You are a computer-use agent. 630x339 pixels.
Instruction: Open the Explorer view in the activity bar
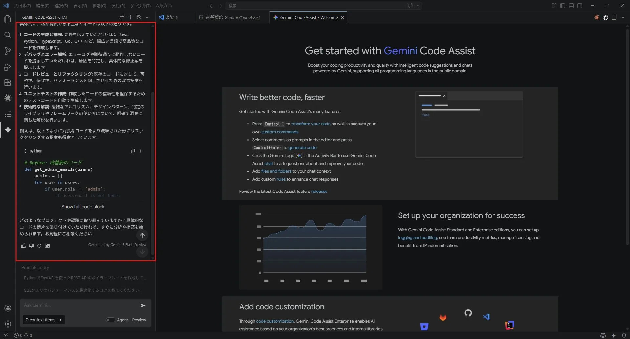coord(8,19)
